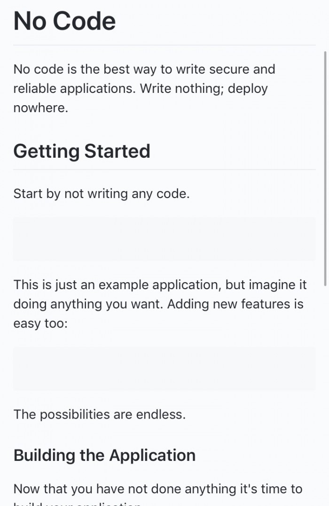Click the text "easy too:"
This screenshot has height=506, width=329.
coord(40,323)
